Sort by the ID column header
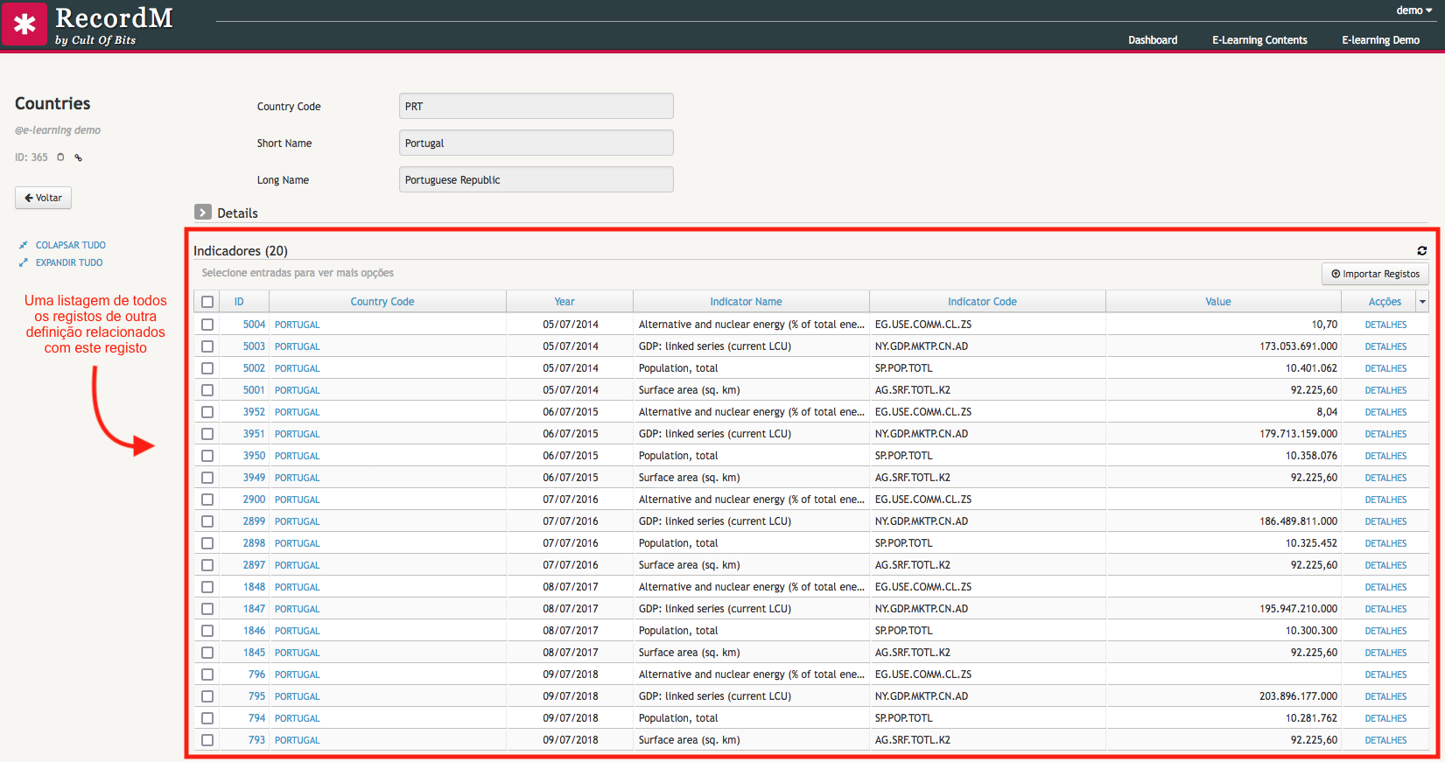 (239, 302)
